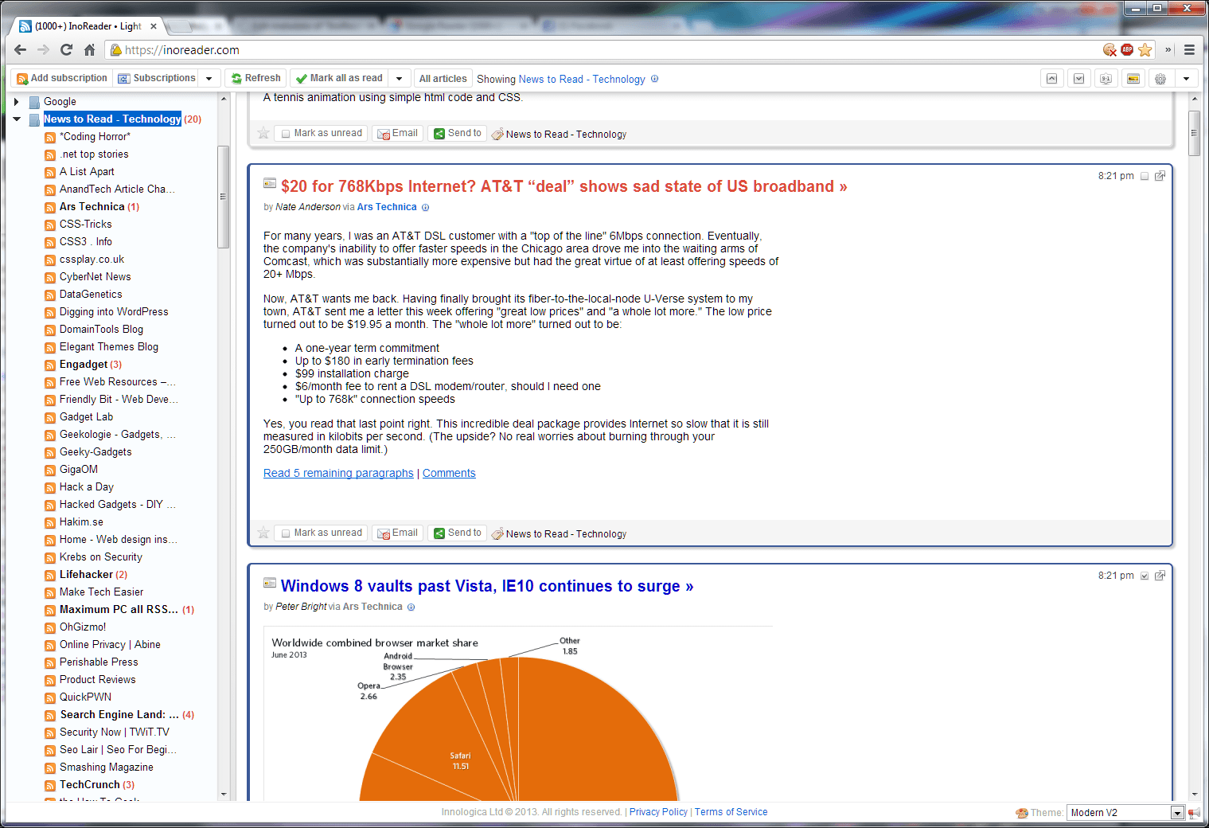Collapse the News to Read - Technology folder
This screenshot has width=1209, height=828.
pos(17,119)
